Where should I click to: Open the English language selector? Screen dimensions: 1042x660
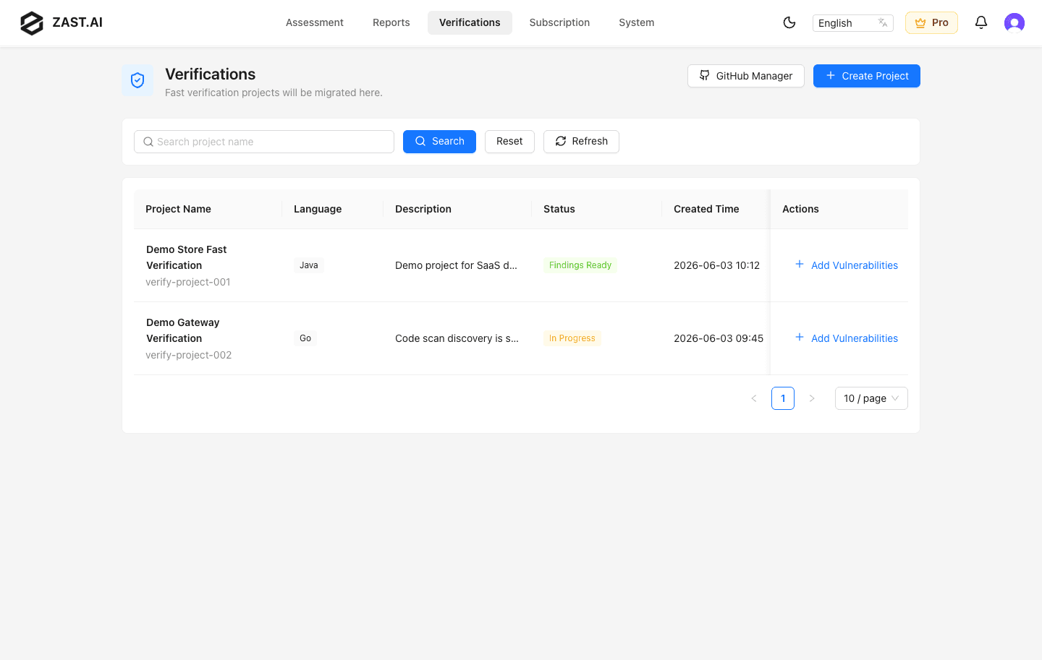click(852, 23)
